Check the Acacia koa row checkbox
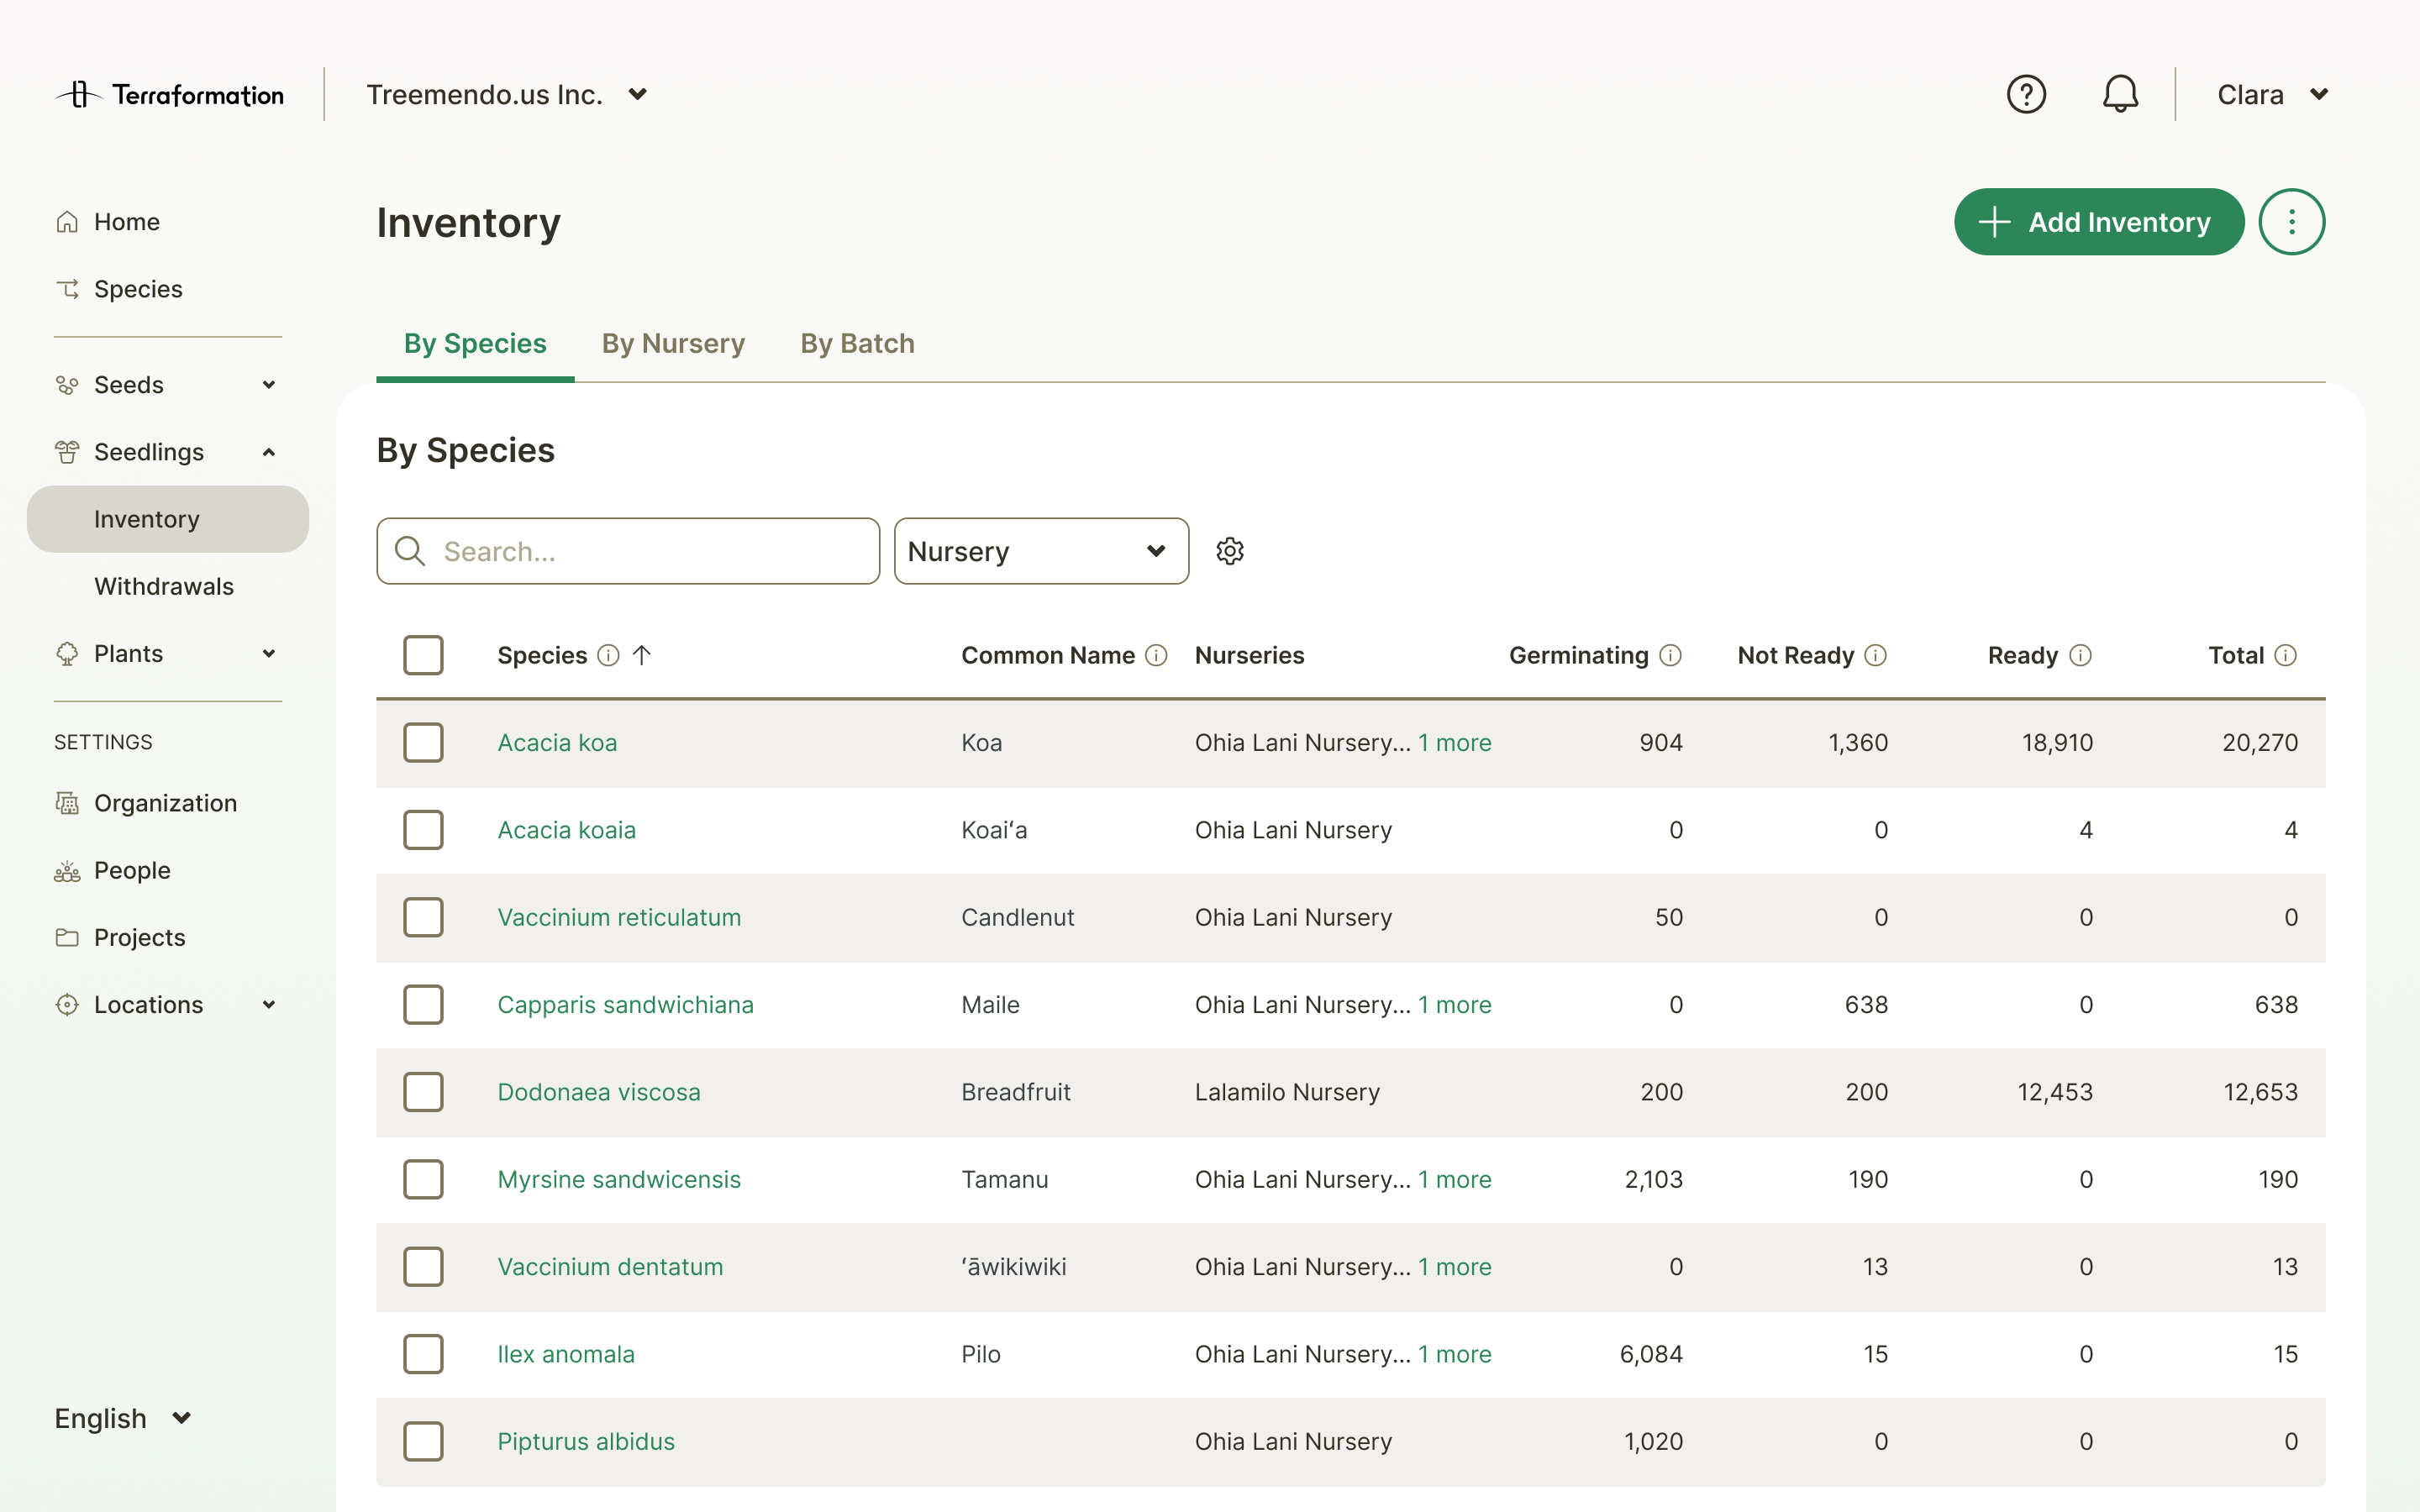Screen dimensions: 2420x1512 [x=423, y=742]
